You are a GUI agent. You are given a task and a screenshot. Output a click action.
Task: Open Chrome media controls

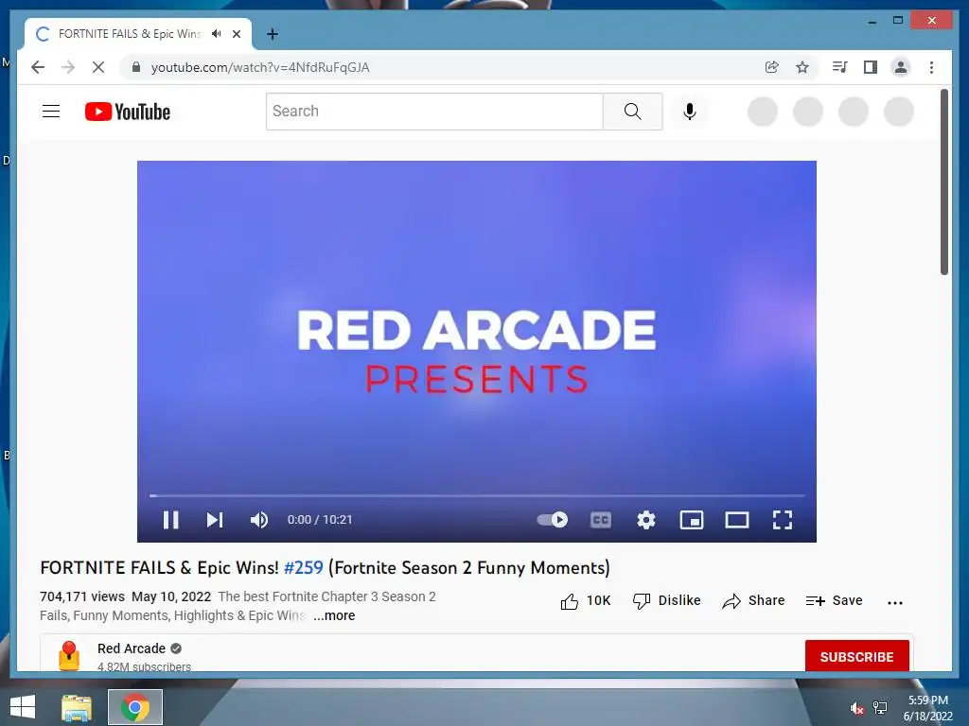click(x=840, y=67)
